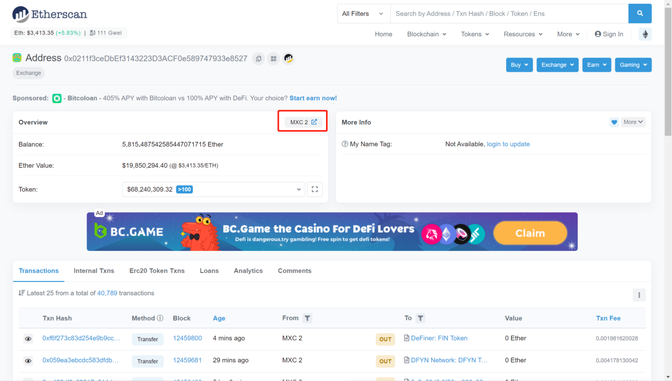
Task: Click the My Name Tag help icon
Action: tap(345, 144)
